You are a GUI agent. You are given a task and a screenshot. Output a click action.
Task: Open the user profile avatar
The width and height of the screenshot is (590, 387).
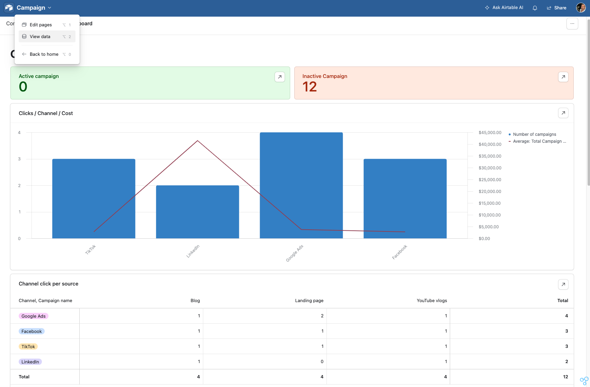(x=581, y=8)
